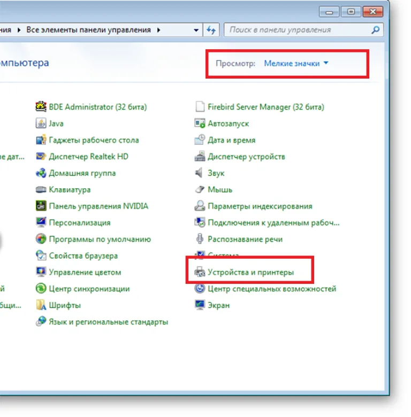The width and height of the screenshot is (411, 417).
Task: Open the Speech Recognition microphone icon
Action: pos(200,239)
